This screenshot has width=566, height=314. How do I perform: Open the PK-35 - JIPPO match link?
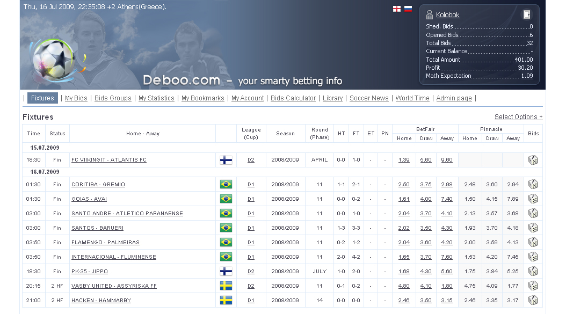coord(90,271)
